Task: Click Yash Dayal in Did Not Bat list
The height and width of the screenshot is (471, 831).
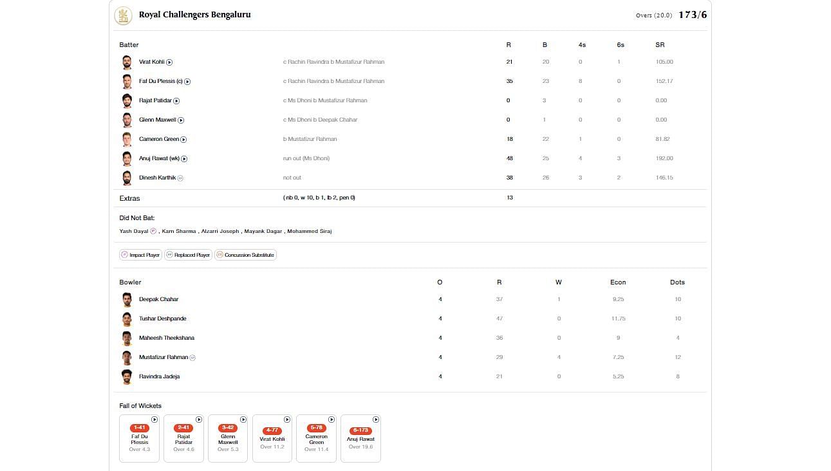Action: point(134,232)
